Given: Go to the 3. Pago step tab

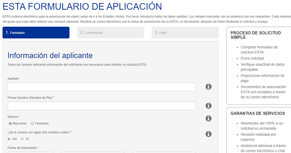Looking at the screenshot, I should (x=185, y=33).
